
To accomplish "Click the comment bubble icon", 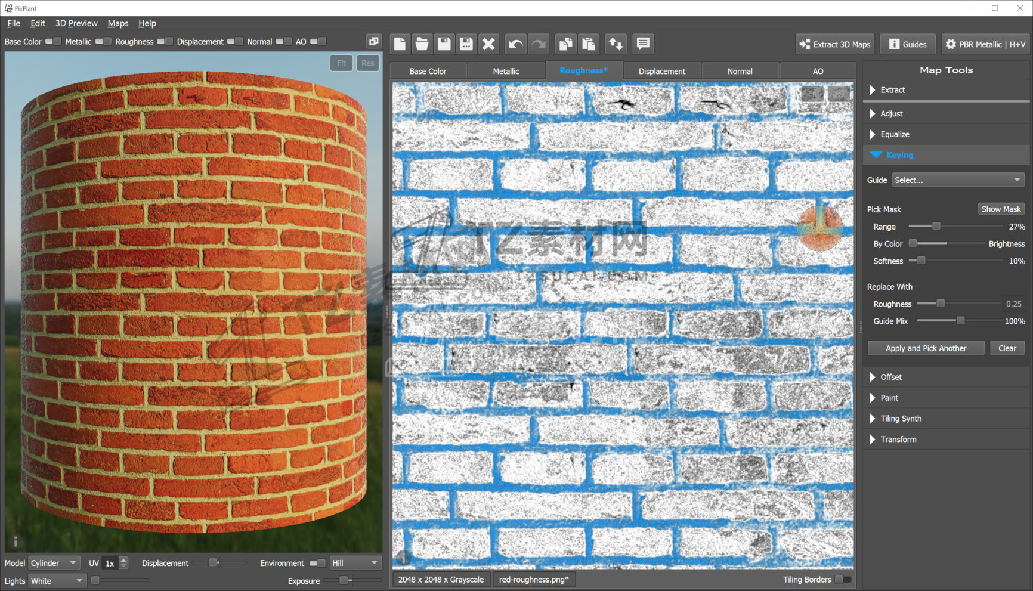I will (642, 44).
